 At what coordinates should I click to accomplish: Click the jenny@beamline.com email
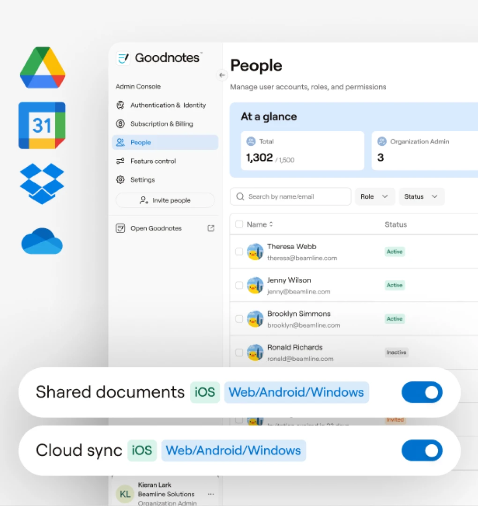(x=299, y=292)
